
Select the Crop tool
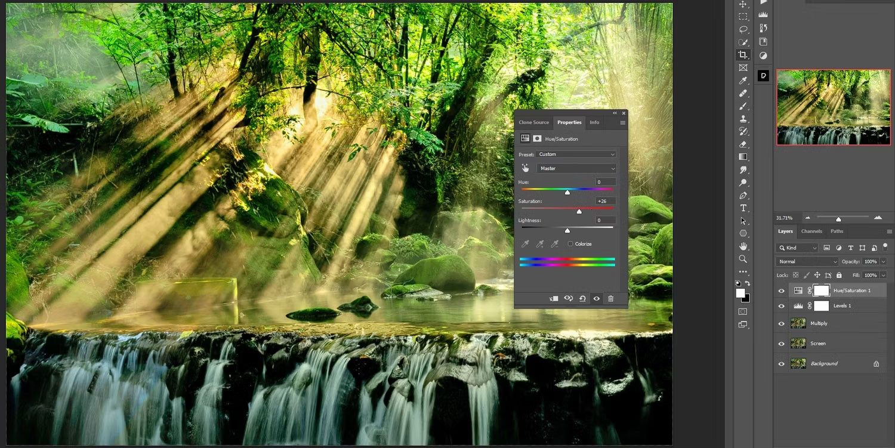point(743,55)
